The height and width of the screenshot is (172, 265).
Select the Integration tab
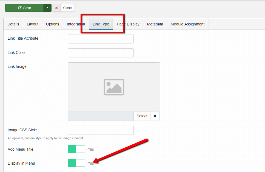76,24
